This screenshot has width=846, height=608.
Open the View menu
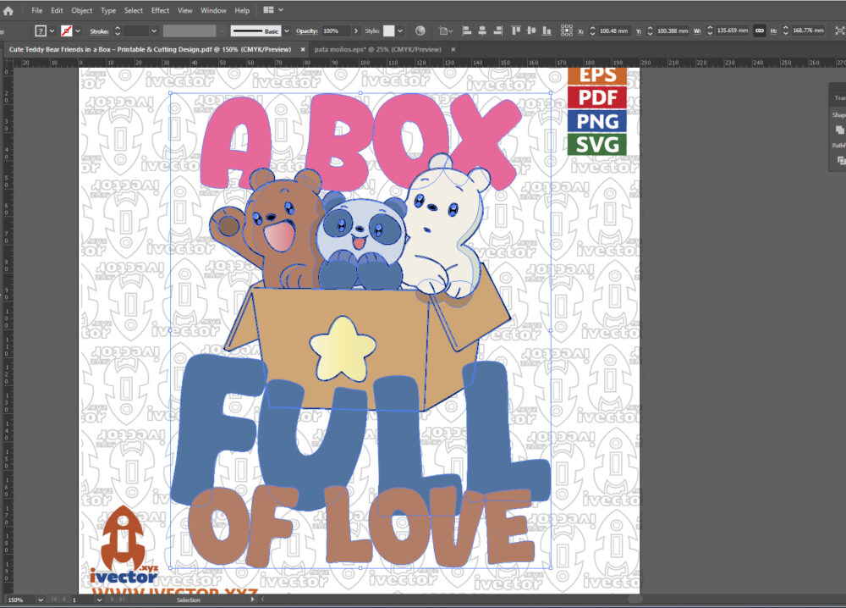click(184, 10)
